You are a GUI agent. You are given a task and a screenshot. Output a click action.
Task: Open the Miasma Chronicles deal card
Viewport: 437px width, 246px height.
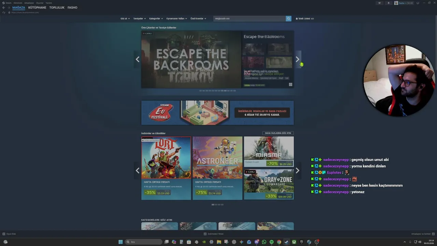pos(269,152)
